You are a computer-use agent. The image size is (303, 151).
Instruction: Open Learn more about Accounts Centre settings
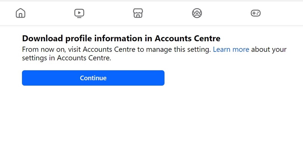(231, 50)
